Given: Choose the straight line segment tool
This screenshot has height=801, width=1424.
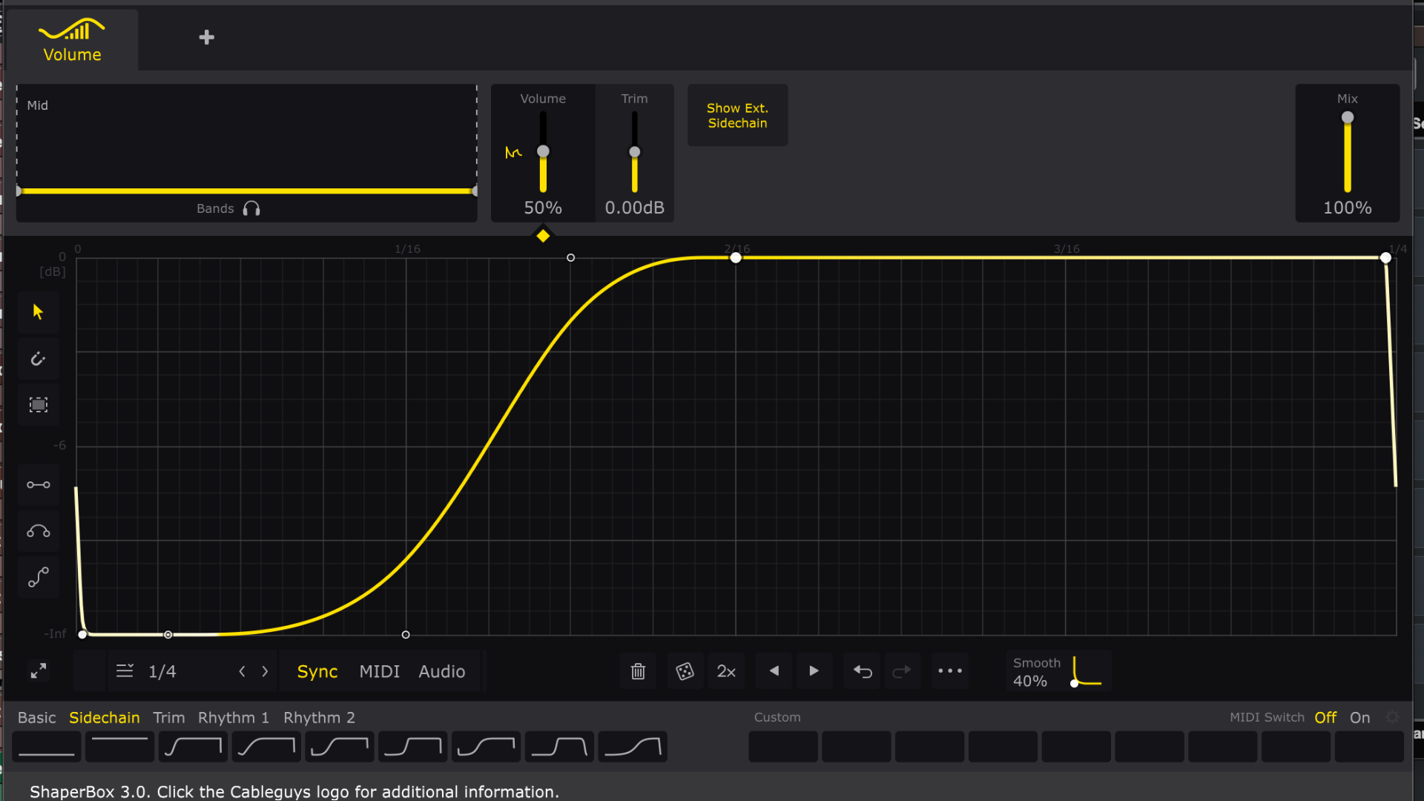Looking at the screenshot, I should [x=38, y=485].
